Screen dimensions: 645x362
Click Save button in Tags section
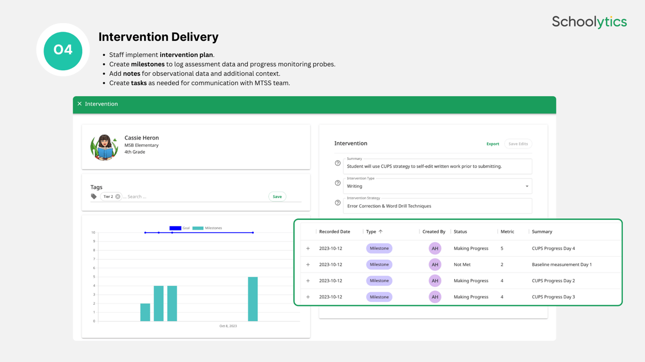[x=277, y=197]
